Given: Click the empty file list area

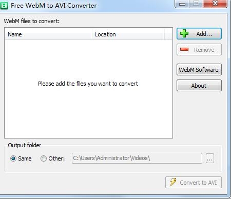Looking at the screenshot, I should (x=88, y=89).
